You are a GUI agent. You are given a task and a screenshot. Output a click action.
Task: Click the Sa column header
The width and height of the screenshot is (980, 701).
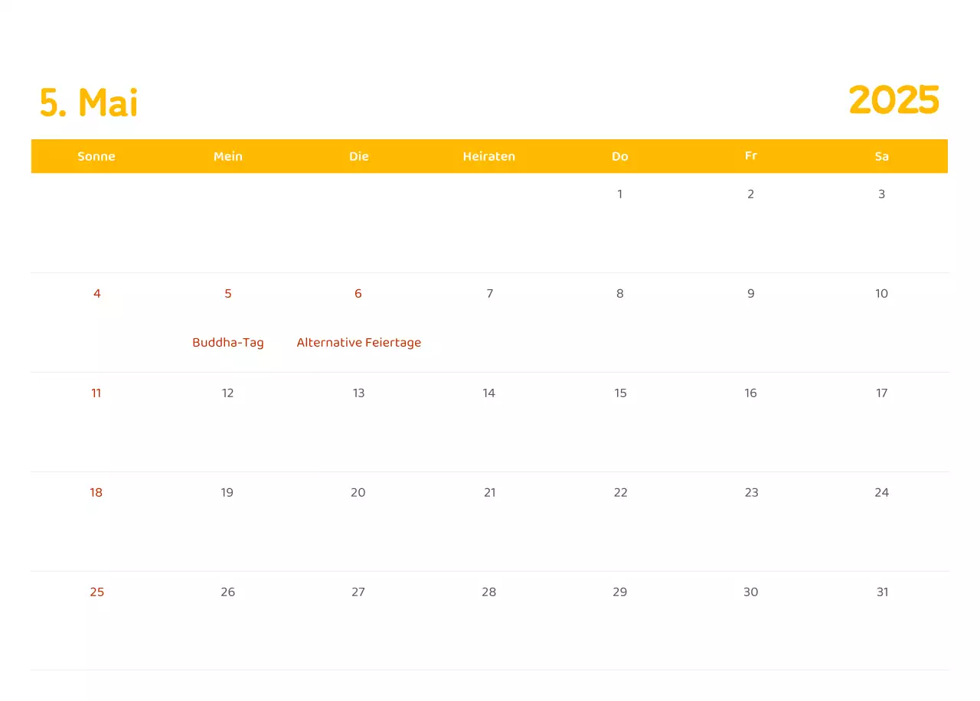[x=881, y=156]
